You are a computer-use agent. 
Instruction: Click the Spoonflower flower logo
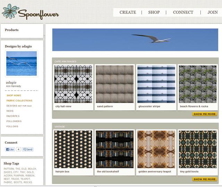pyautogui.click(x=10, y=11)
